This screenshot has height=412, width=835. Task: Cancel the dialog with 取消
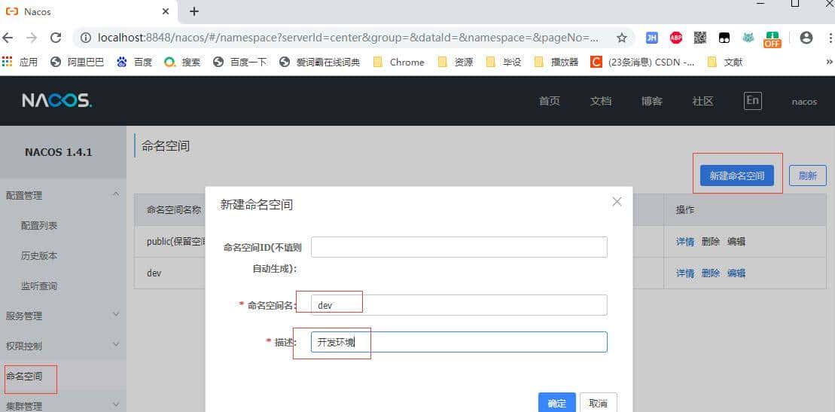pos(599,403)
